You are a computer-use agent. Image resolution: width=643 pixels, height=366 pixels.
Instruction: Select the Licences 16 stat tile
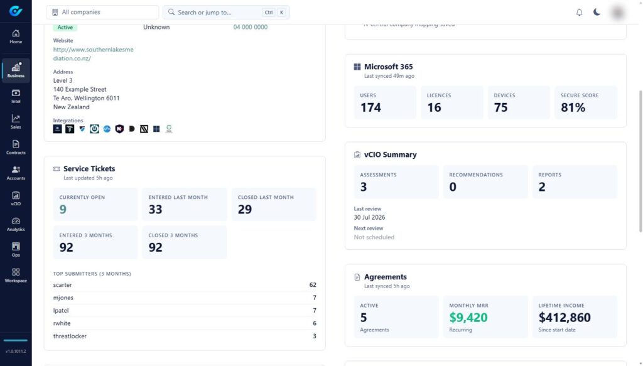click(x=451, y=102)
